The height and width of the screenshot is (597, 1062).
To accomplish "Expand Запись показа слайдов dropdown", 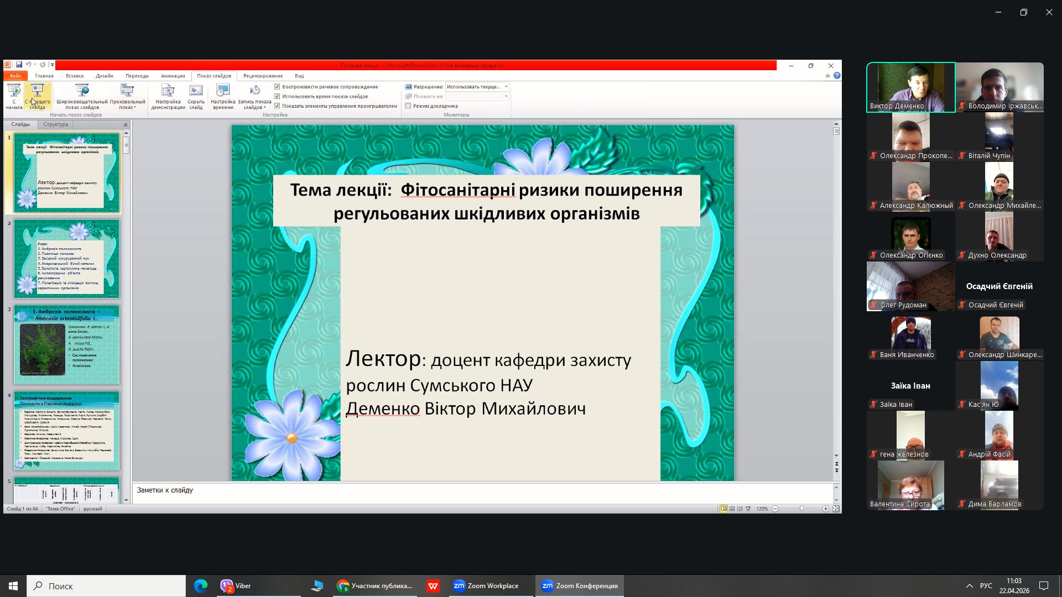I will point(254,105).
